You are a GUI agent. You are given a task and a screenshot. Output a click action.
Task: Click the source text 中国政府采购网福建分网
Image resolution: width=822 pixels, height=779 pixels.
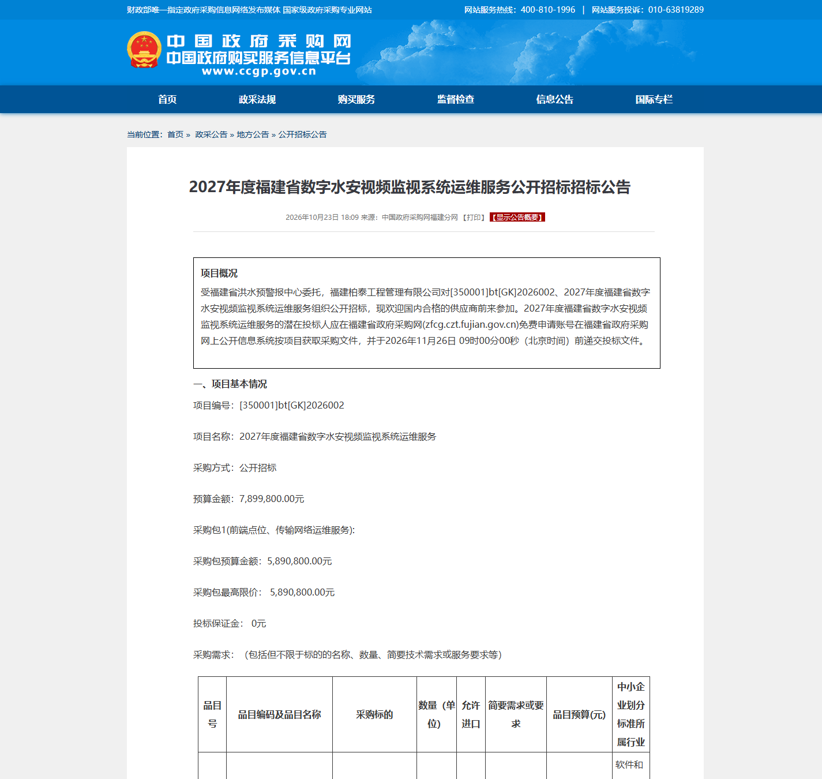(x=420, y=218)
